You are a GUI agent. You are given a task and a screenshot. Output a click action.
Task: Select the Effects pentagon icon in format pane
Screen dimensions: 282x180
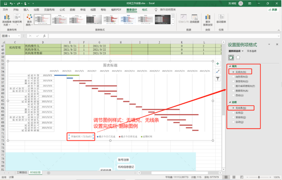[x=238, y=58]
